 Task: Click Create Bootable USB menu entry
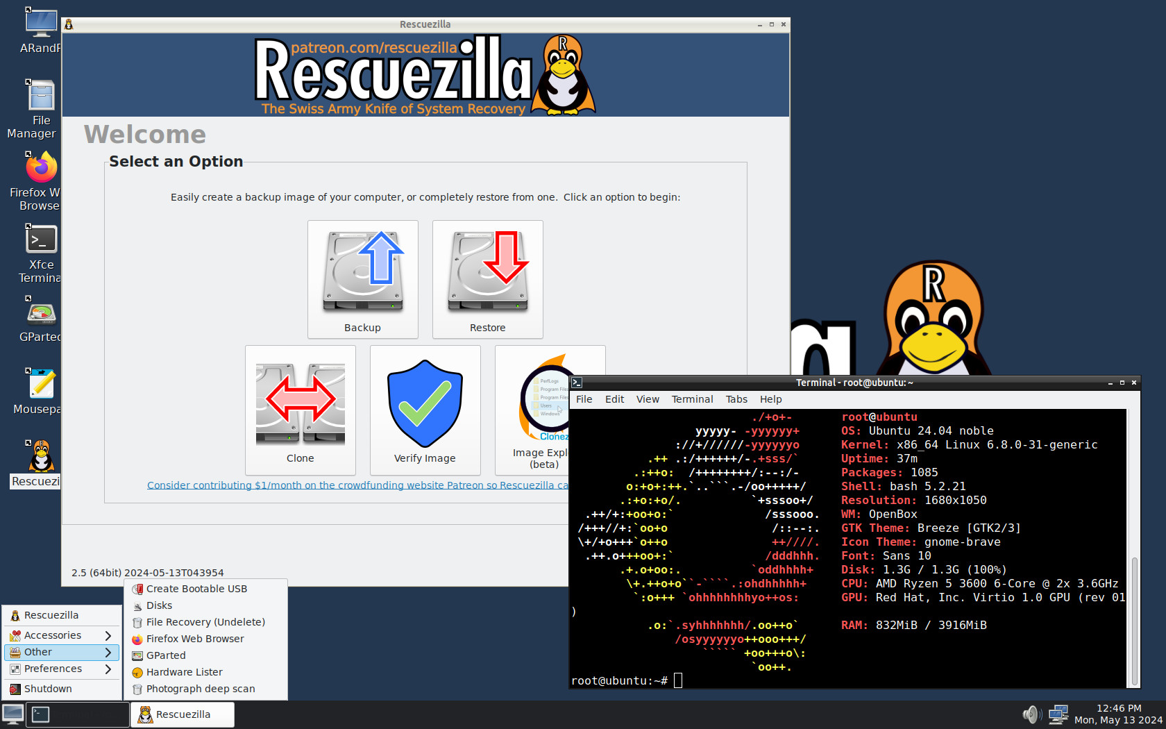[205, 589]
